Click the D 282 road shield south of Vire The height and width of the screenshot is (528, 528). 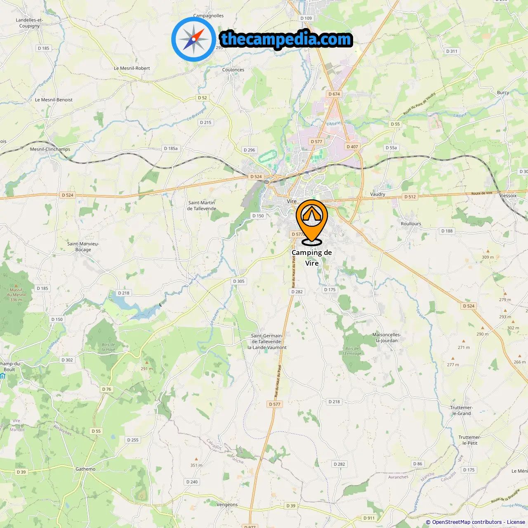(x=297, y=292)
